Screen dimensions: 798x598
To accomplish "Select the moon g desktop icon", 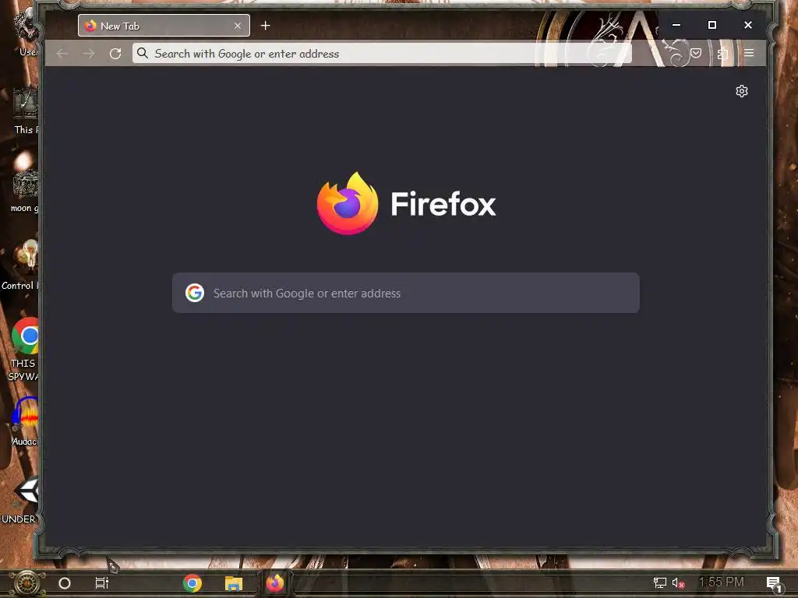I will click(x=24, y=191).
